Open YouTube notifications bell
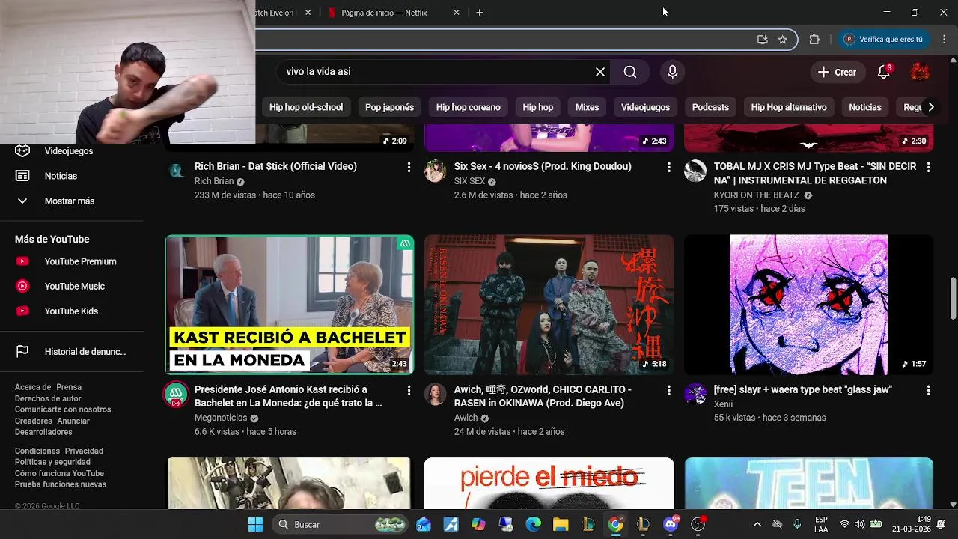Viewport: 958px width, 539px height. 884,72
